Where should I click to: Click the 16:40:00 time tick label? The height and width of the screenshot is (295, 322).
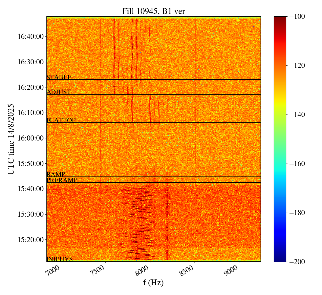[31, 36]
